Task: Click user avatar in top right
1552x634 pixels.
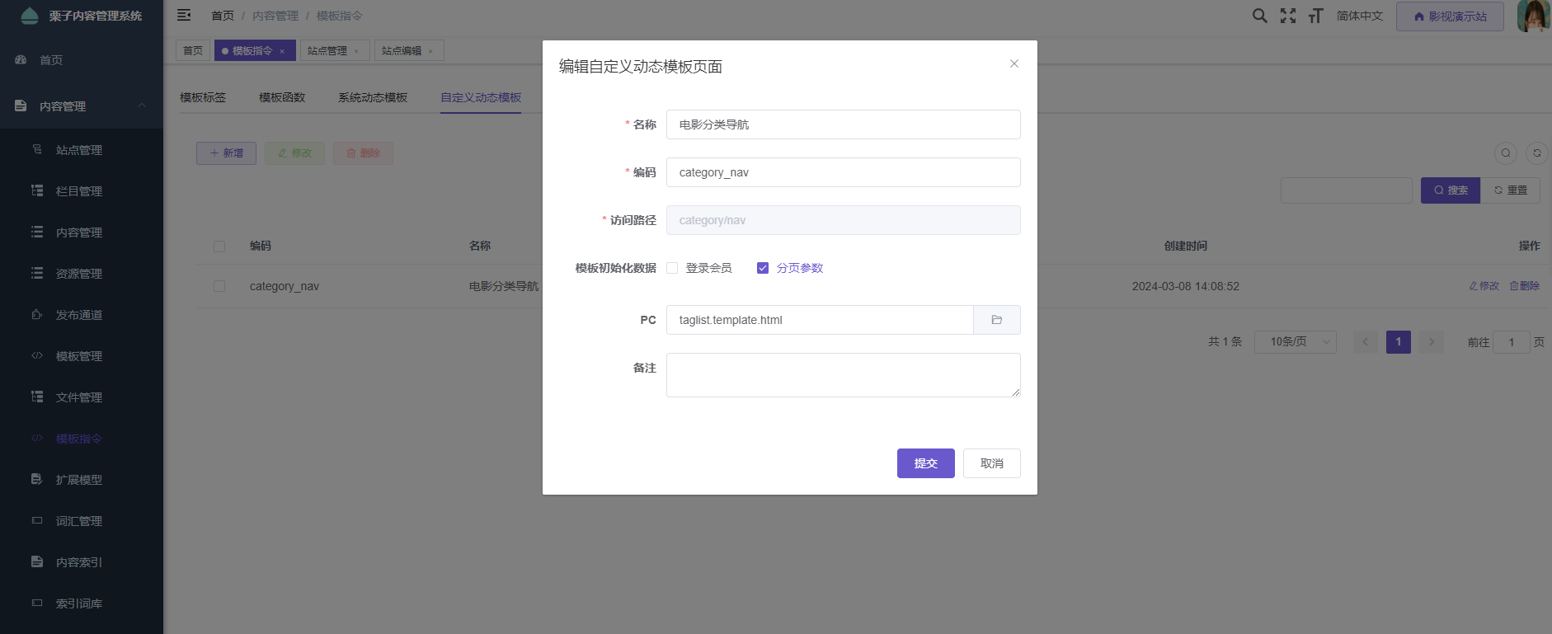Action: coord(1532,16)
